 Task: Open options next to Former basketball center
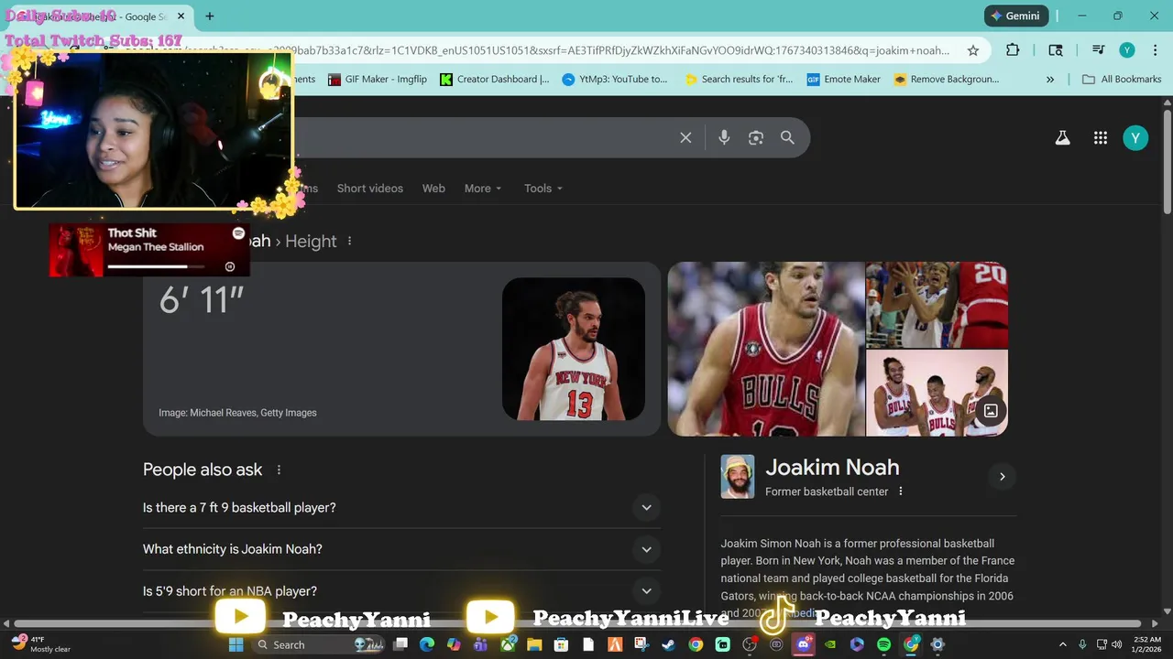(x=901, y=492)
